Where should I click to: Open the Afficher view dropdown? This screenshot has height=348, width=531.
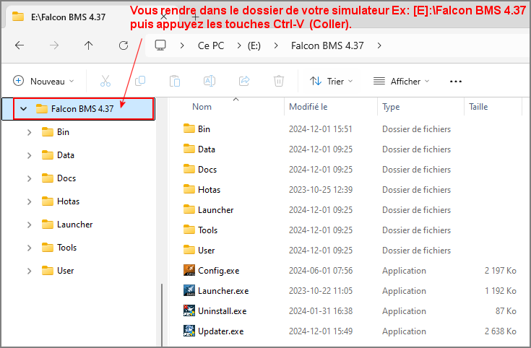coord(401,82)
